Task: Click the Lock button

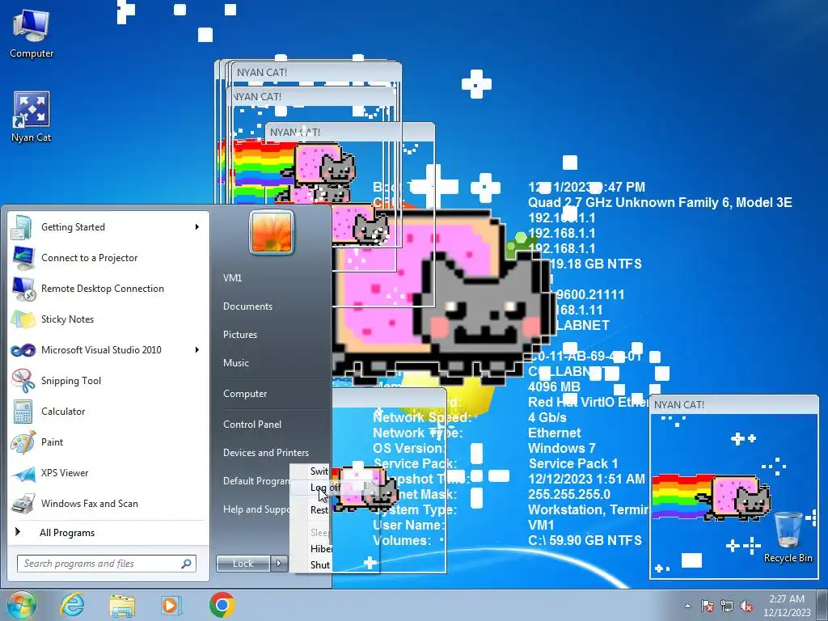Action: coord(243,564)
